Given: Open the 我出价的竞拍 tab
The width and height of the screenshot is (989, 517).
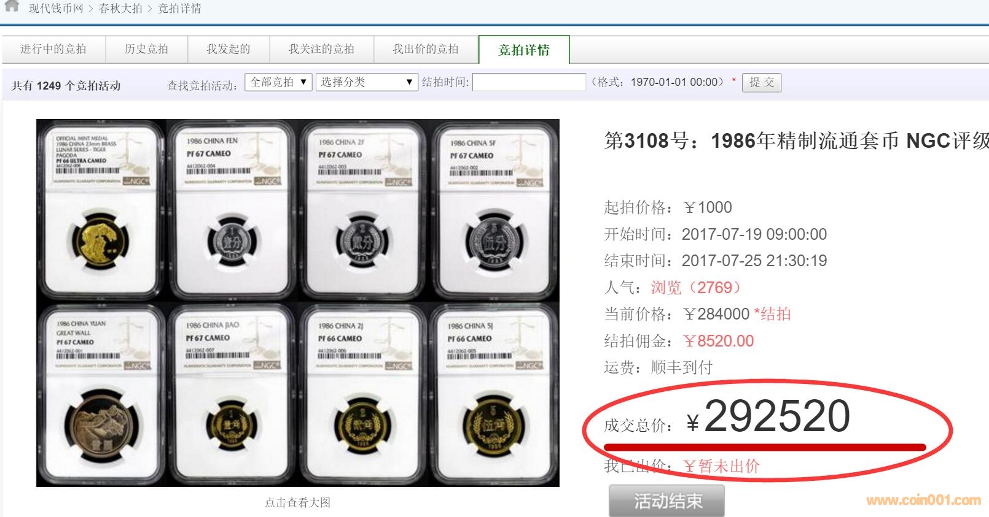Looking at the screenshot, I should (426, 49).
